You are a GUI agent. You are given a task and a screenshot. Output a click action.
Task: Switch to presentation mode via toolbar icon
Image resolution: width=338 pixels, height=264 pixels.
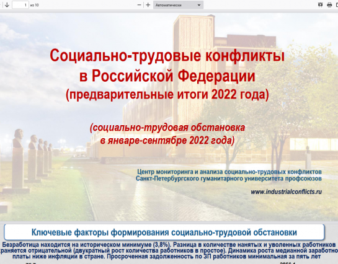(320, 5)
